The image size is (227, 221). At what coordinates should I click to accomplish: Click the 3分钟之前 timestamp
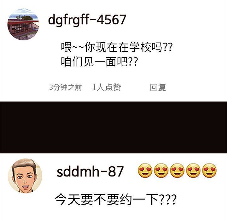pyautogui.click(x=66, y=87)
